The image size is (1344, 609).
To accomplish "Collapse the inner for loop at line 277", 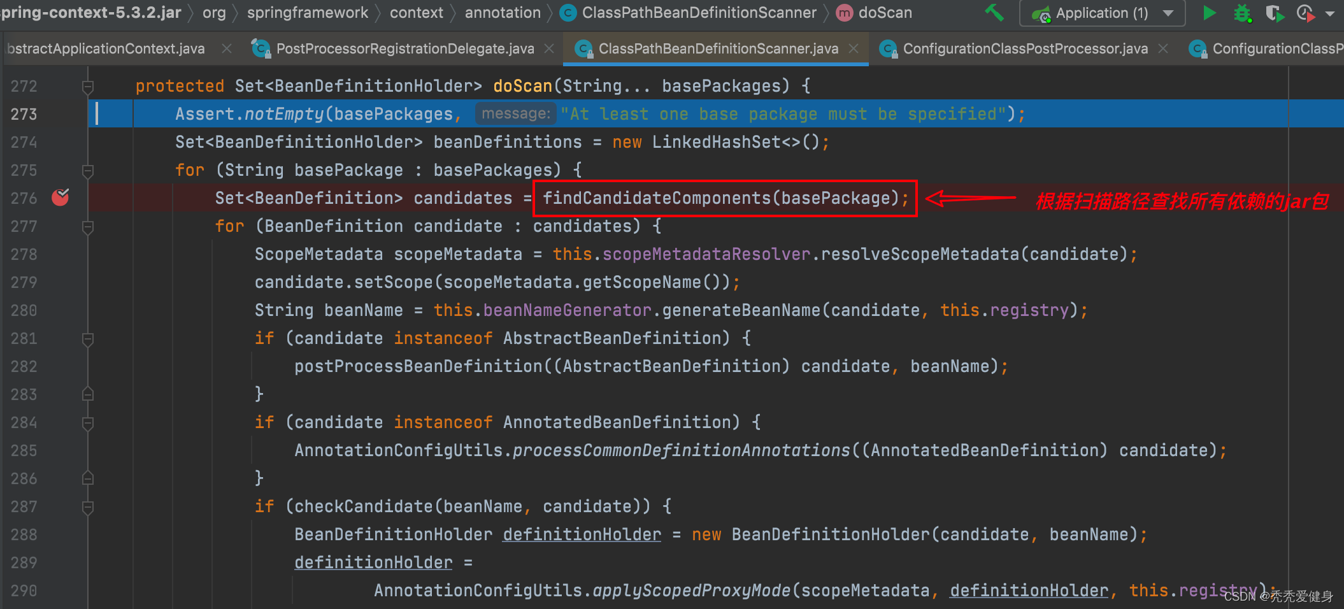I will pos(88,227).
